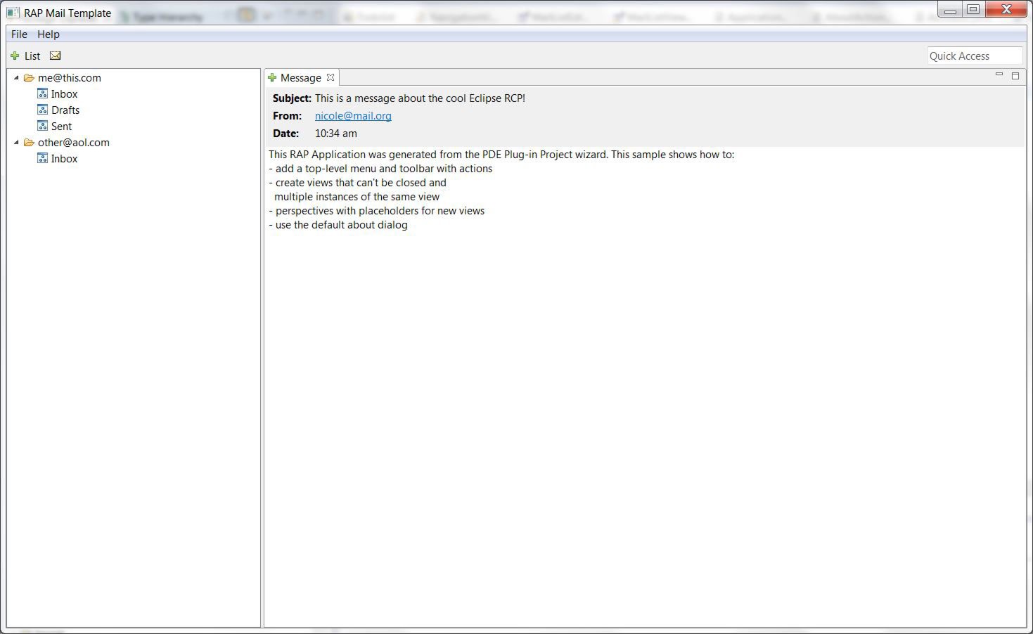Image resolution: width=1033 pixels, height=634 pixels.
Task: Open the File menu
Action: tap(19, 34)
